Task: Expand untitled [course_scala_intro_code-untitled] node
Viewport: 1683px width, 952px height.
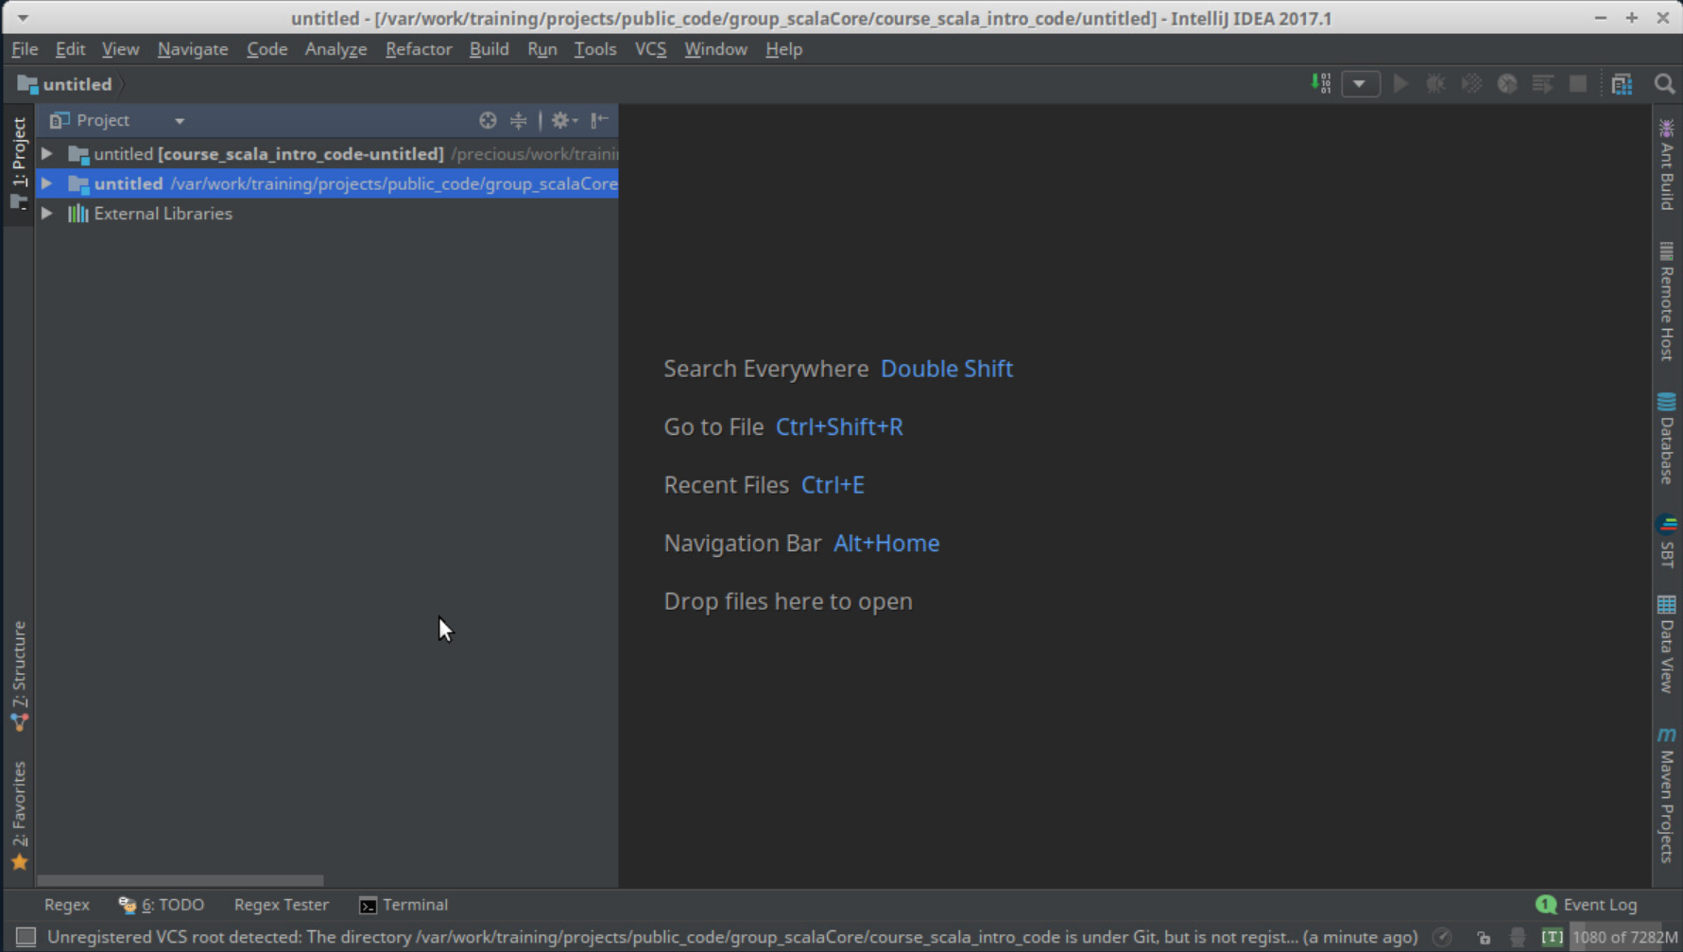Action: [x=46, y=153]
